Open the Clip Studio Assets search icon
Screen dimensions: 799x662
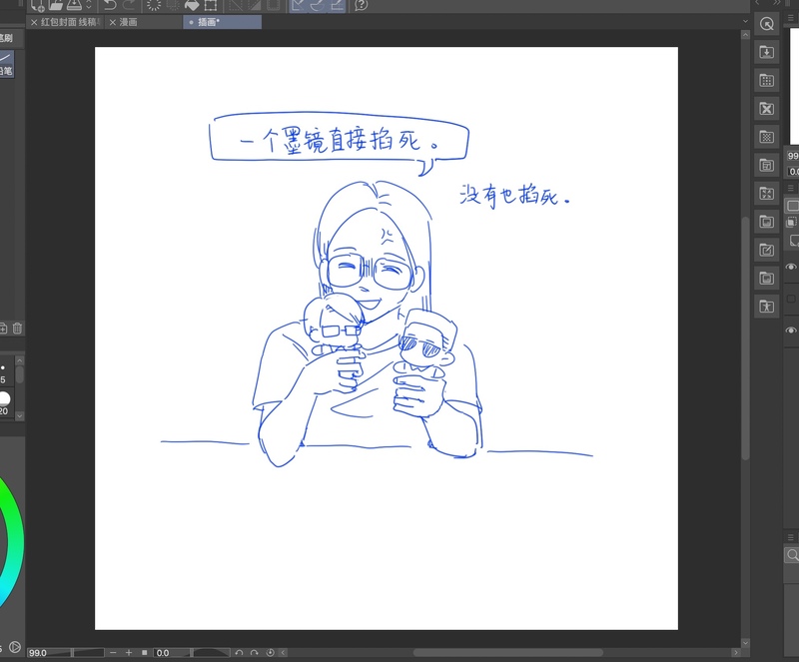tap(766, 24)
